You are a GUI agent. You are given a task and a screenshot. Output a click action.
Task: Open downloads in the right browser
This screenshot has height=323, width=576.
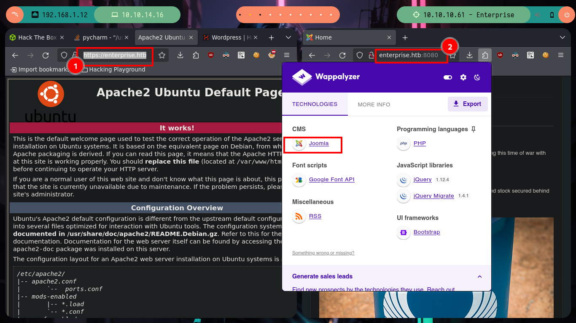[469, 55]
